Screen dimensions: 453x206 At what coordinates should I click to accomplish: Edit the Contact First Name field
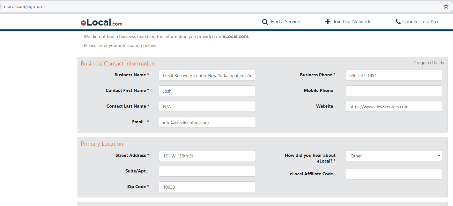pyautogui.click(x=207, y=91)
